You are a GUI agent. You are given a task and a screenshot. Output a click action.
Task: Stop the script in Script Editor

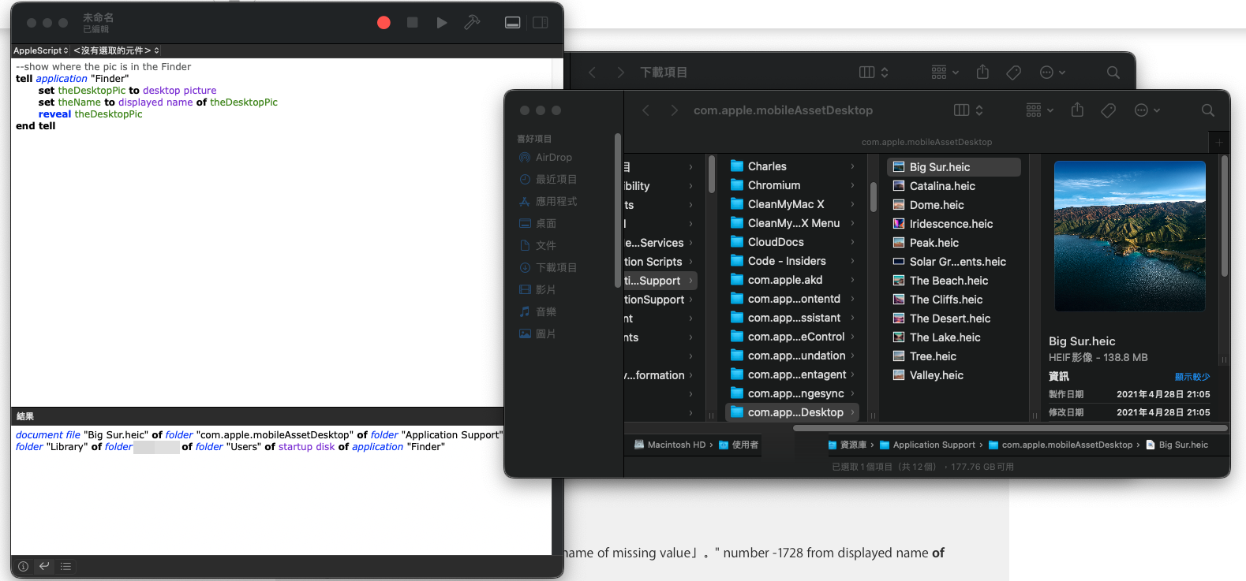[x=412, y=23]
